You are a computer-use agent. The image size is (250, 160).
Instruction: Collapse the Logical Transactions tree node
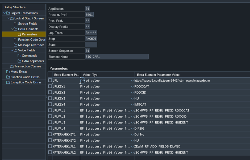(5, 13)
